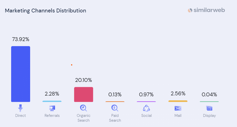The image size is (237, 127).
Task: Click the Mail envelope icon
Action: [x=178, y=108]
